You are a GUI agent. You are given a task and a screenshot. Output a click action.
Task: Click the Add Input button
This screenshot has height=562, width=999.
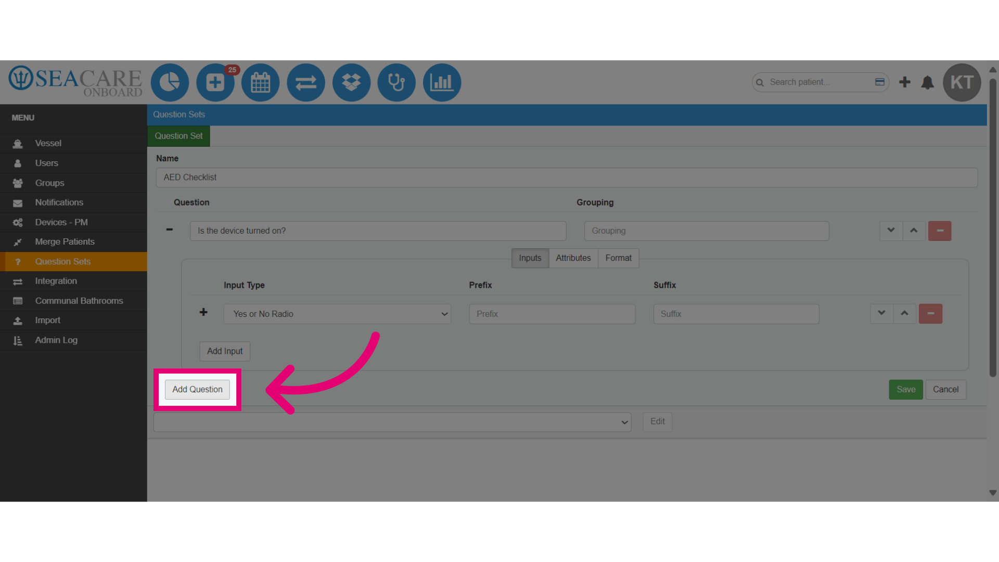click(225, 351)
